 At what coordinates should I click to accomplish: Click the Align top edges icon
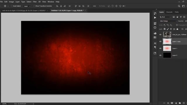coord(76,6)
